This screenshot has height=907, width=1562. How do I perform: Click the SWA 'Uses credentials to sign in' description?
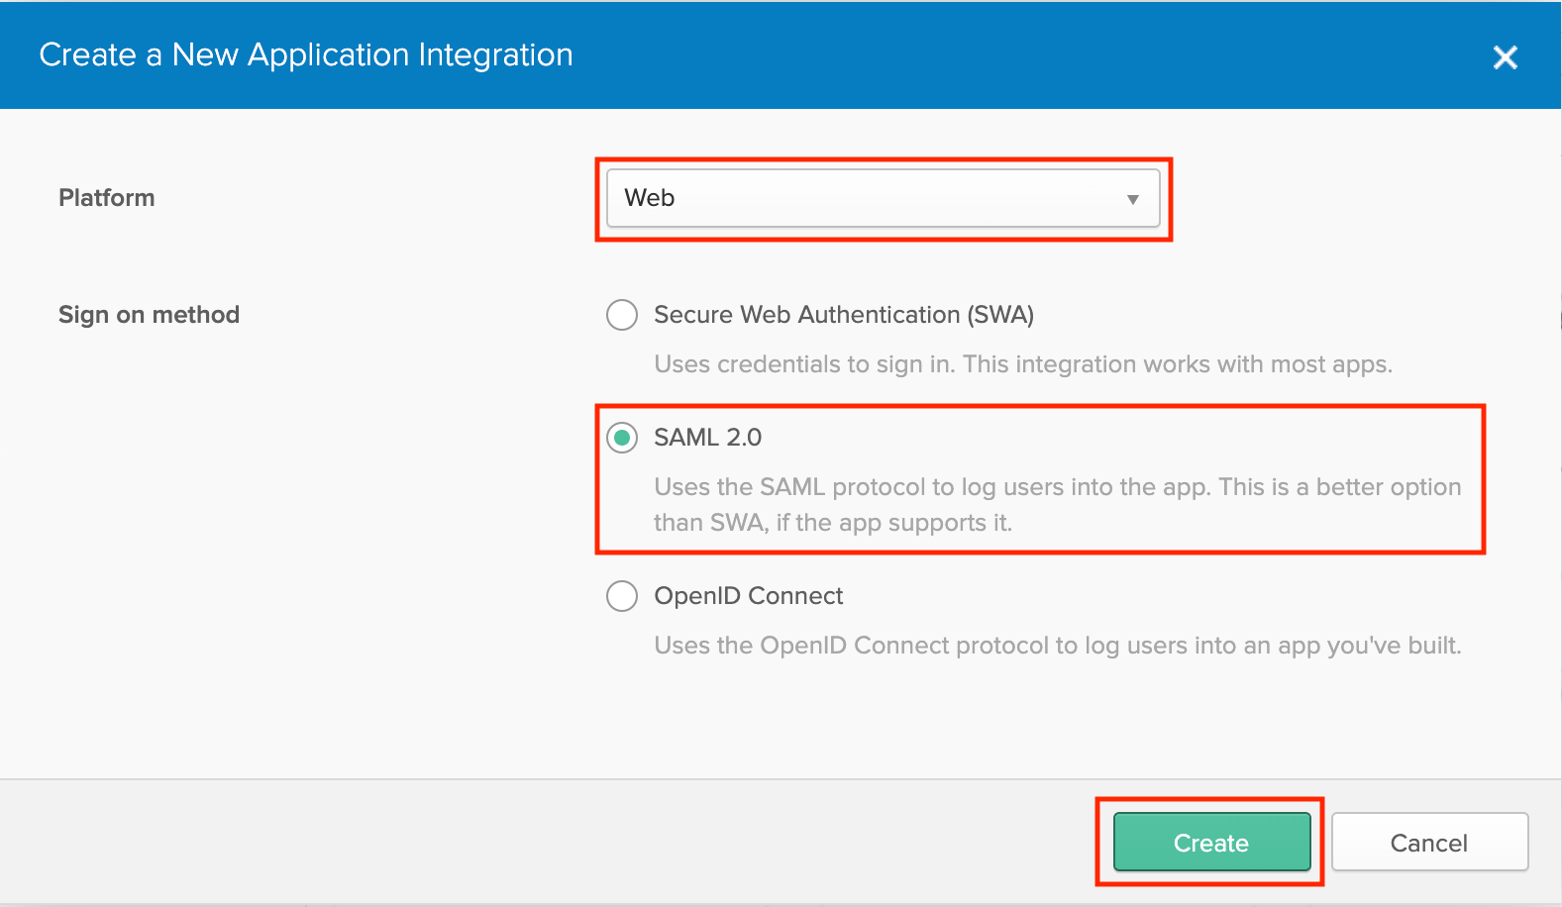pyautogui.click(x=1022, y=364)
